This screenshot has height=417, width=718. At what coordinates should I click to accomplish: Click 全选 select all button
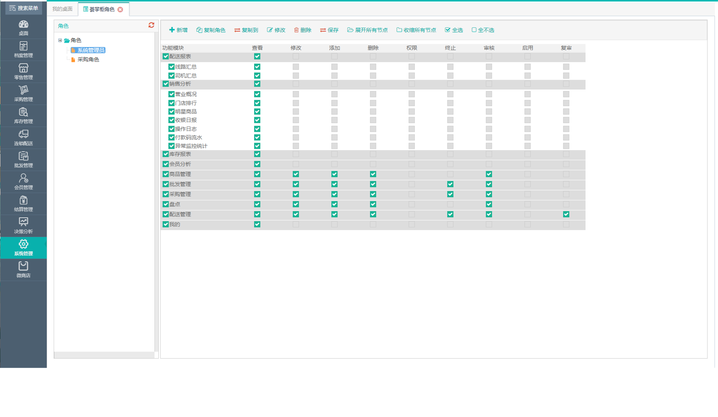454,30
